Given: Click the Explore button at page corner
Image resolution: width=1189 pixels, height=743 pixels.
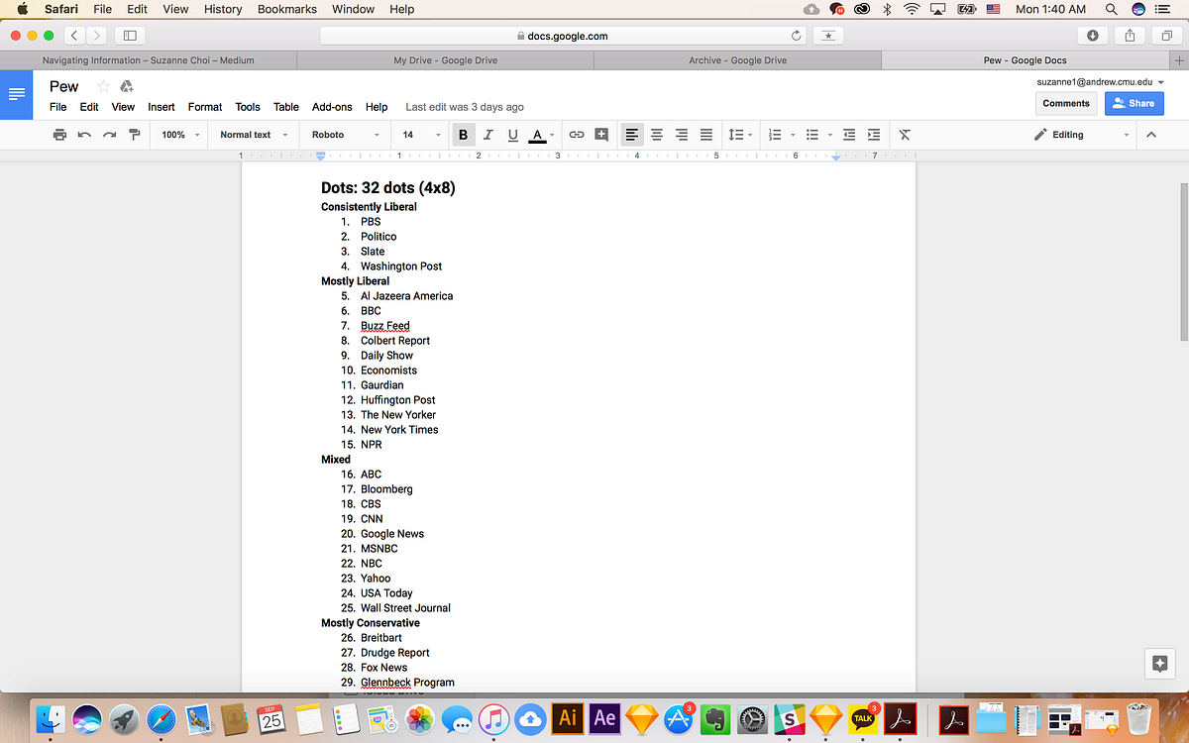Looking at the screenshot, I should [x=1159, y=664].
